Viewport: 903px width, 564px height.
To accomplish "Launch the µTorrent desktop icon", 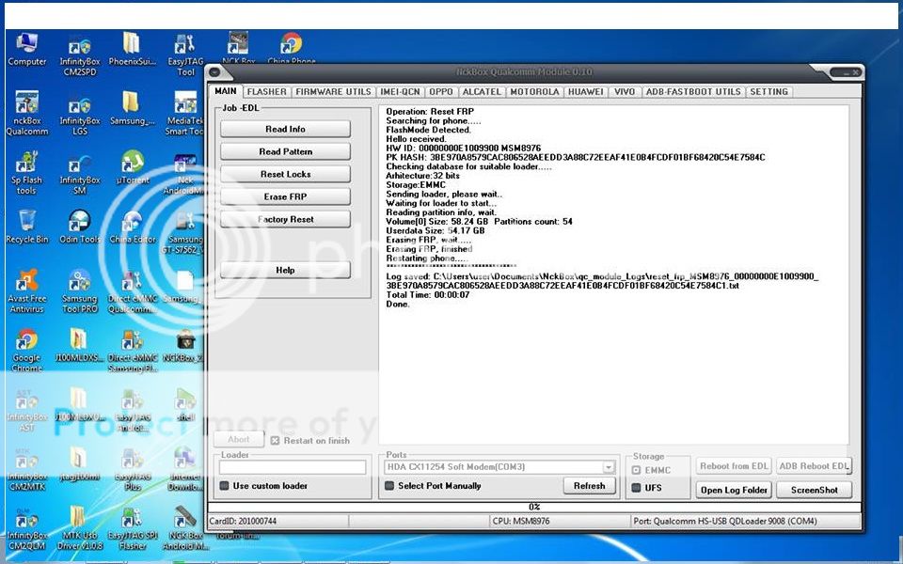I will click(x=133, y=163).
